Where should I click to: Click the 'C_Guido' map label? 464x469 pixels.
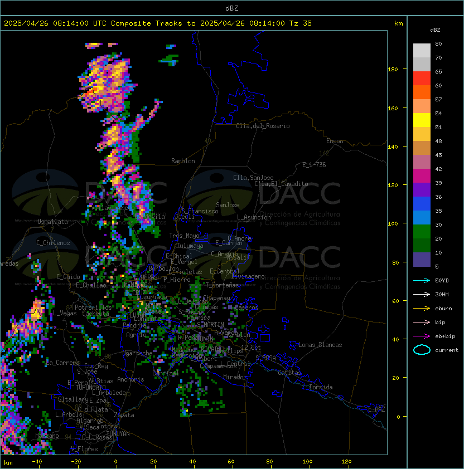point(68,277)
